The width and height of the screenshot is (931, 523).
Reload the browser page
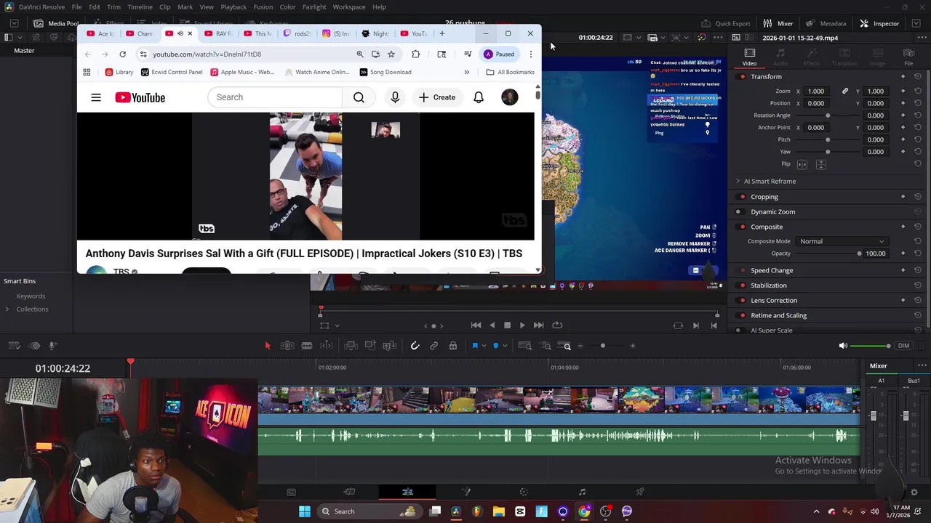(x=122, y=54)
